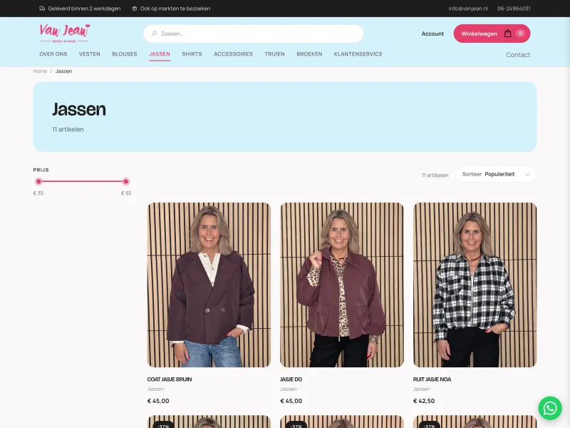The height and width of the screenshot is (428, 570).
Task: Click the Home breadcrumb link
Action: [40, 71]
